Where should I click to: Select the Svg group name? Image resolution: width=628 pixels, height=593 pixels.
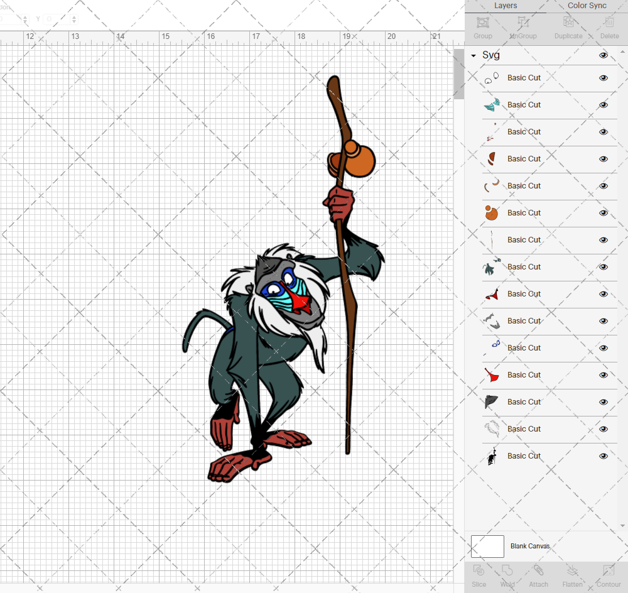tap(491, 55)
